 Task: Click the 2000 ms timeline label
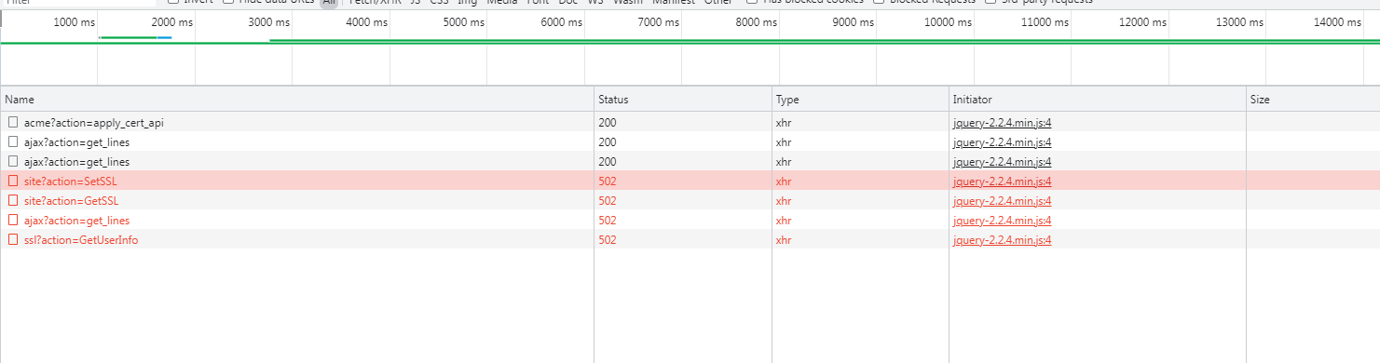click(x=171, y=22)
